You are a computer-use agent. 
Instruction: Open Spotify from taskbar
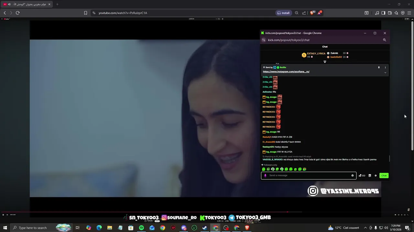click(x=141, y=228)
